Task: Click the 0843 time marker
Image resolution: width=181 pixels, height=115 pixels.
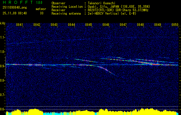Action: point(54,24)
